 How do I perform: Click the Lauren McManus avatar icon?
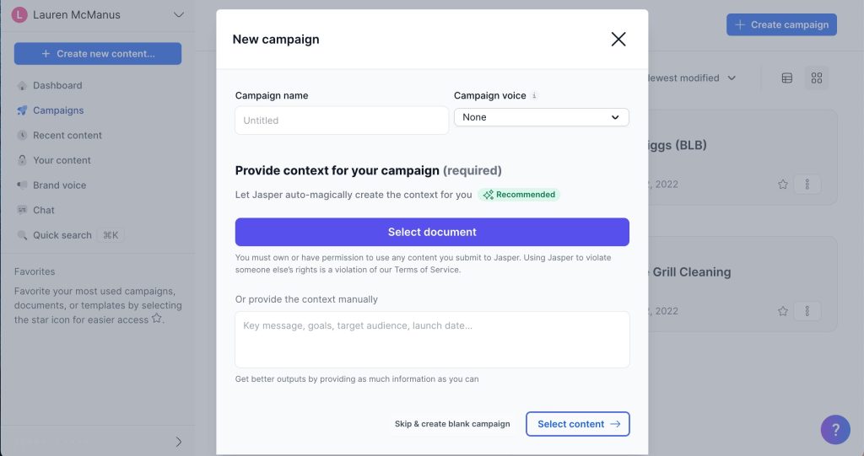point(19,15)
